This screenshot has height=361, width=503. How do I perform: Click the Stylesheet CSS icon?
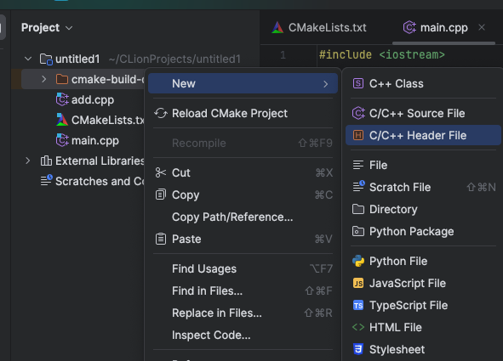pyautogui.click(x=358, y=349)
